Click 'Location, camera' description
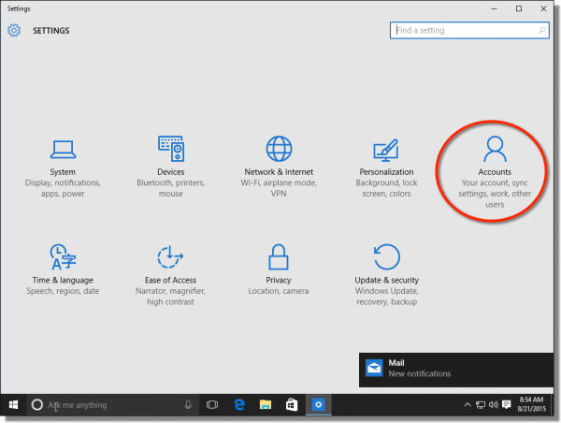This screenshot has width=561, height=423. click(279, 291)
